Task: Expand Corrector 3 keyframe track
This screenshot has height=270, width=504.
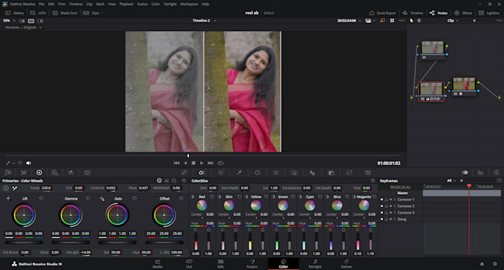Action: coord(395,212)
